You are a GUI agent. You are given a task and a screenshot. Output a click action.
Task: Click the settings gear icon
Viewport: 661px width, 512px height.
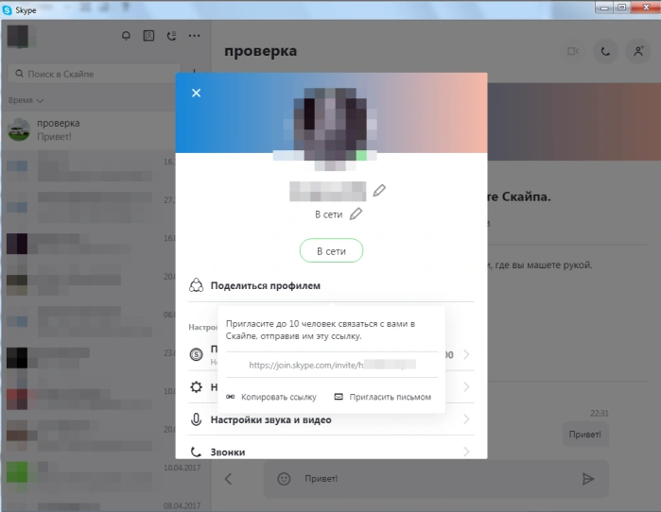tap(196, 387)
